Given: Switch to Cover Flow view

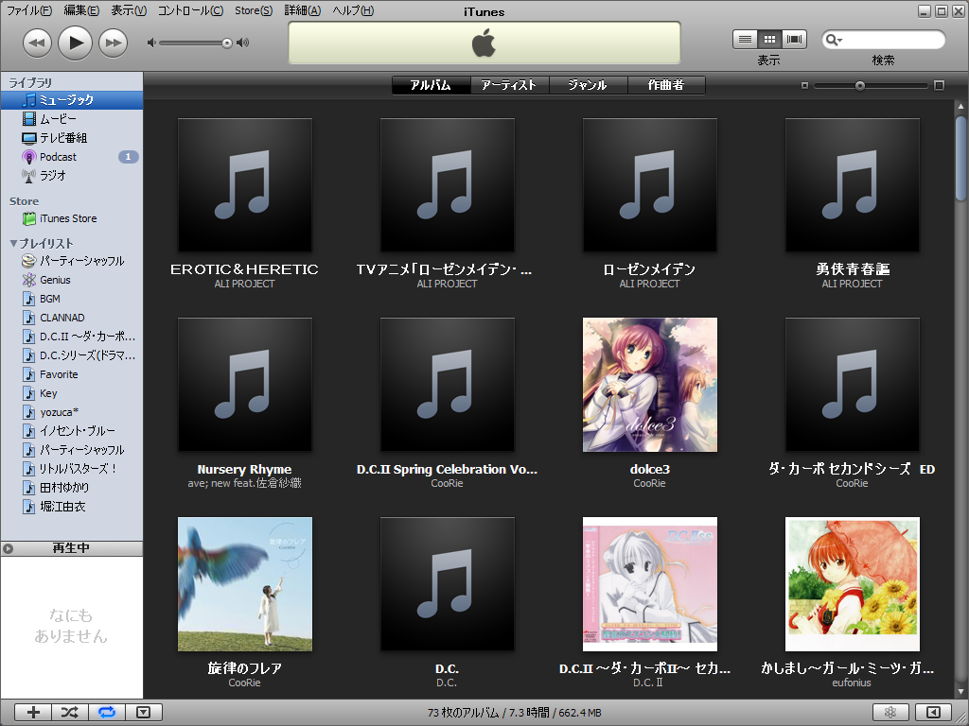Looking at the screenshot, I should [794, 40].
